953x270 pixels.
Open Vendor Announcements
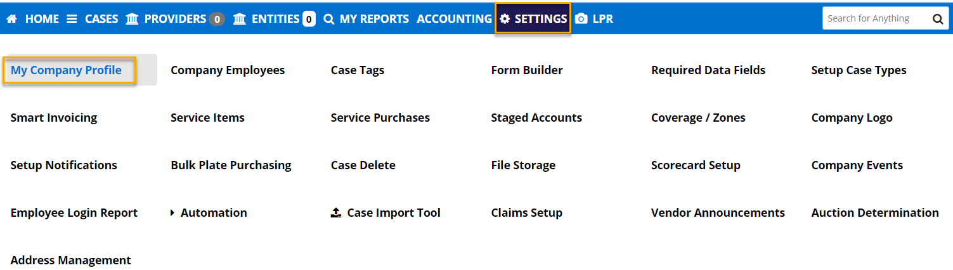pyautogui.click(x=718, y=213)
